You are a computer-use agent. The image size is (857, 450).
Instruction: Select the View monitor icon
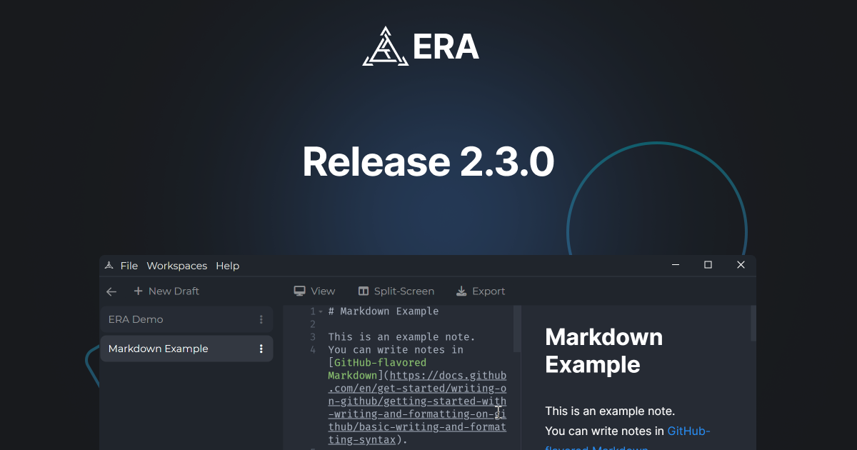[298, 291]
